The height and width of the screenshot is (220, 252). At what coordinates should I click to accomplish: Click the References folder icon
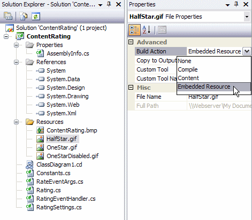(x=30, y=62)
